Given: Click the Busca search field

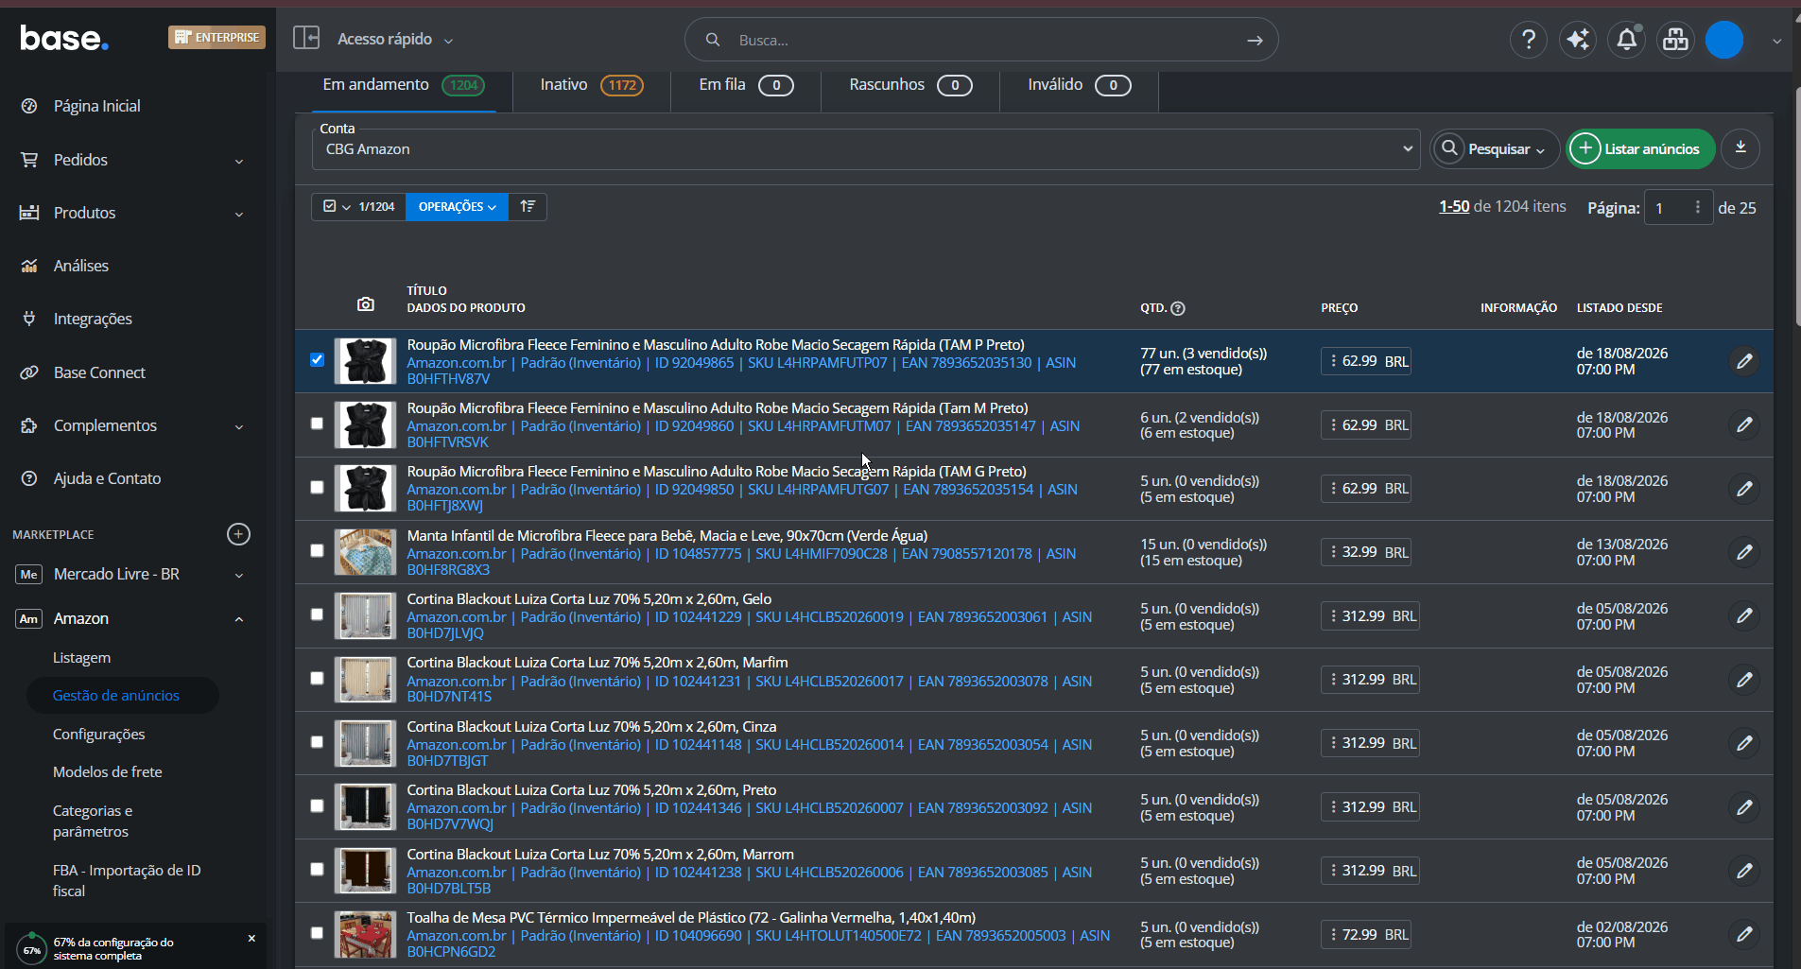Looking at the screenshot, I should pyautogui.click(x=981, y=40).
